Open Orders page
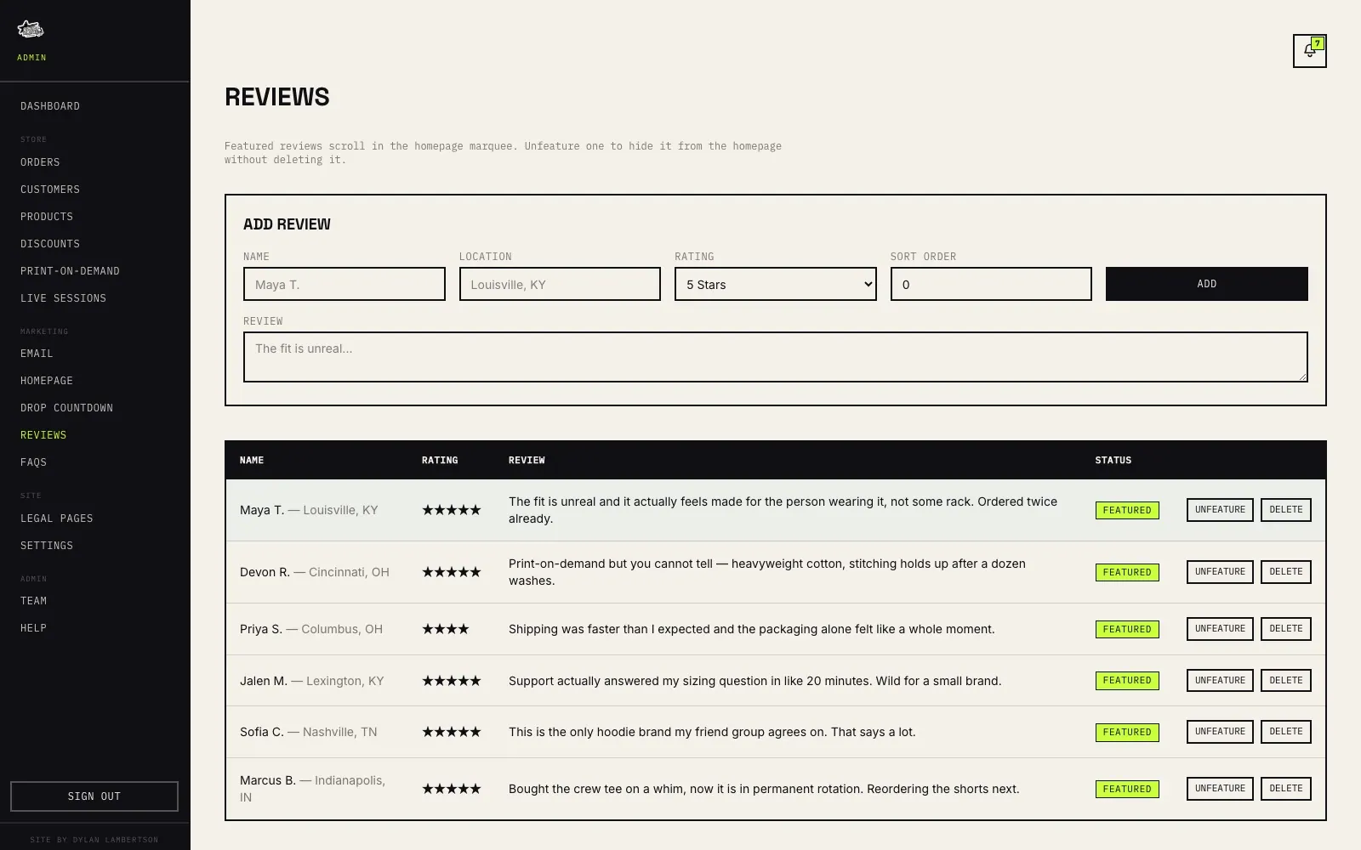The height and width of the screenshot is (850, 1361). point(40,162)
